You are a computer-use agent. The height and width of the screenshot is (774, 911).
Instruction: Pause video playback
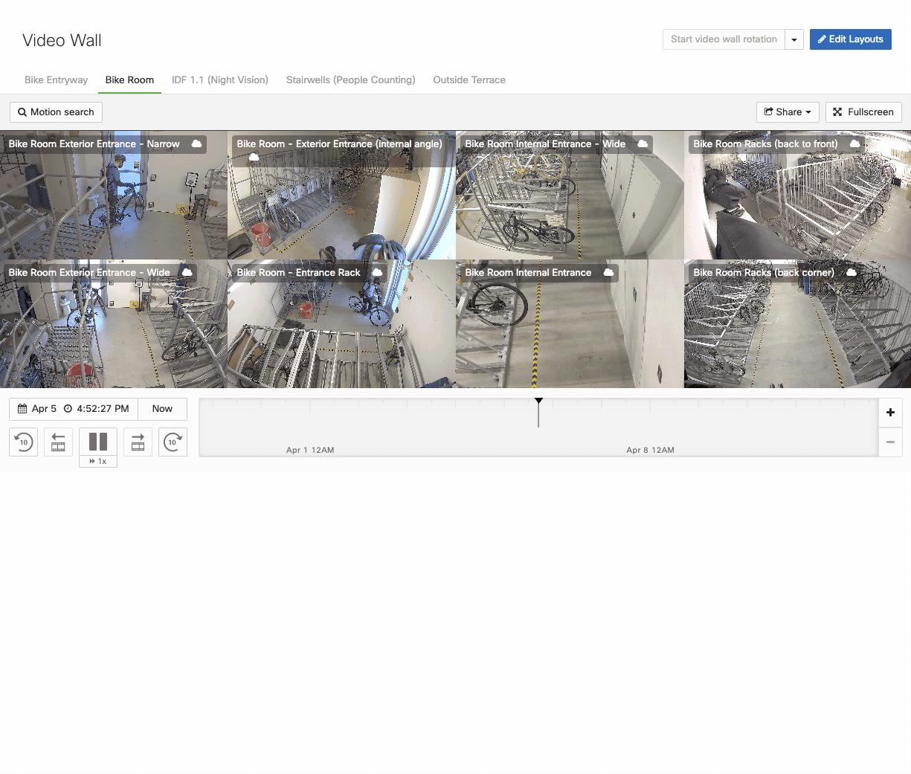click(97, 442)
